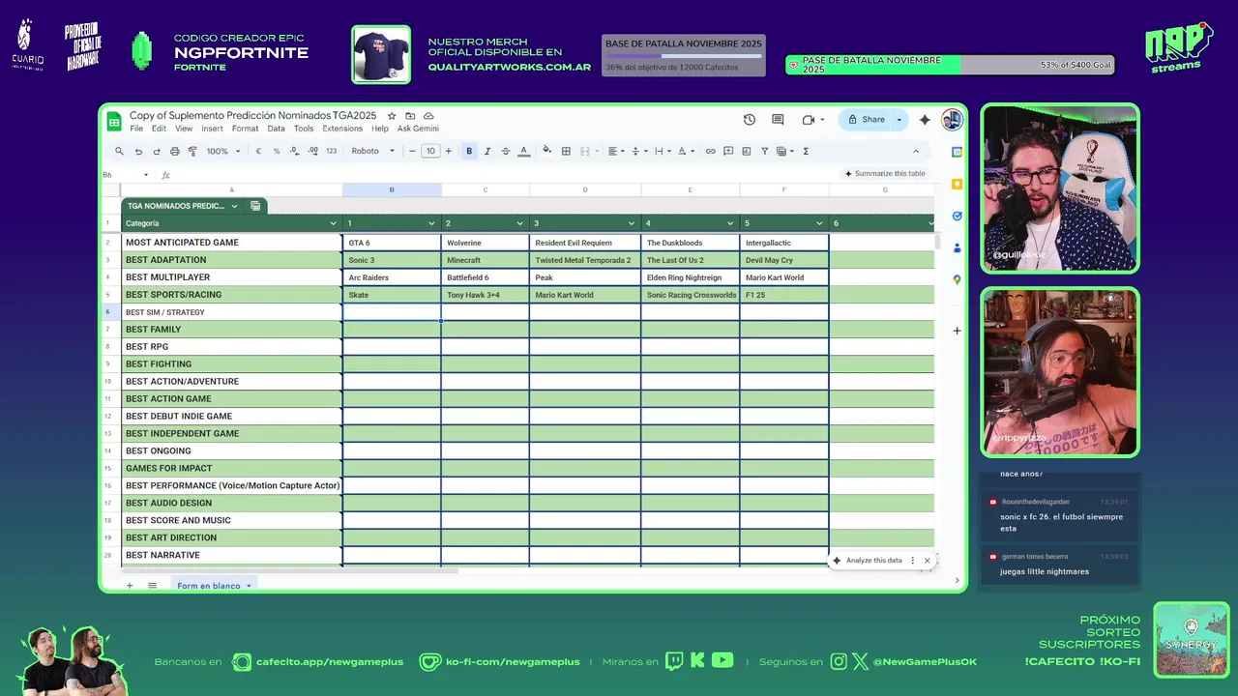Show all comments panel

point(778,120)
